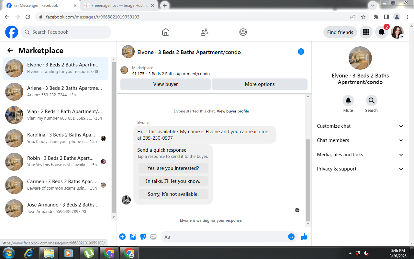Open the Windows Start button
Viewport: 414px width, 259px height.
(8, 253)
